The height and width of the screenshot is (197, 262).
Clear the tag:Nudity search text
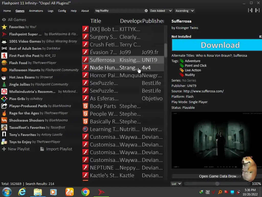(x=146, y=11)
